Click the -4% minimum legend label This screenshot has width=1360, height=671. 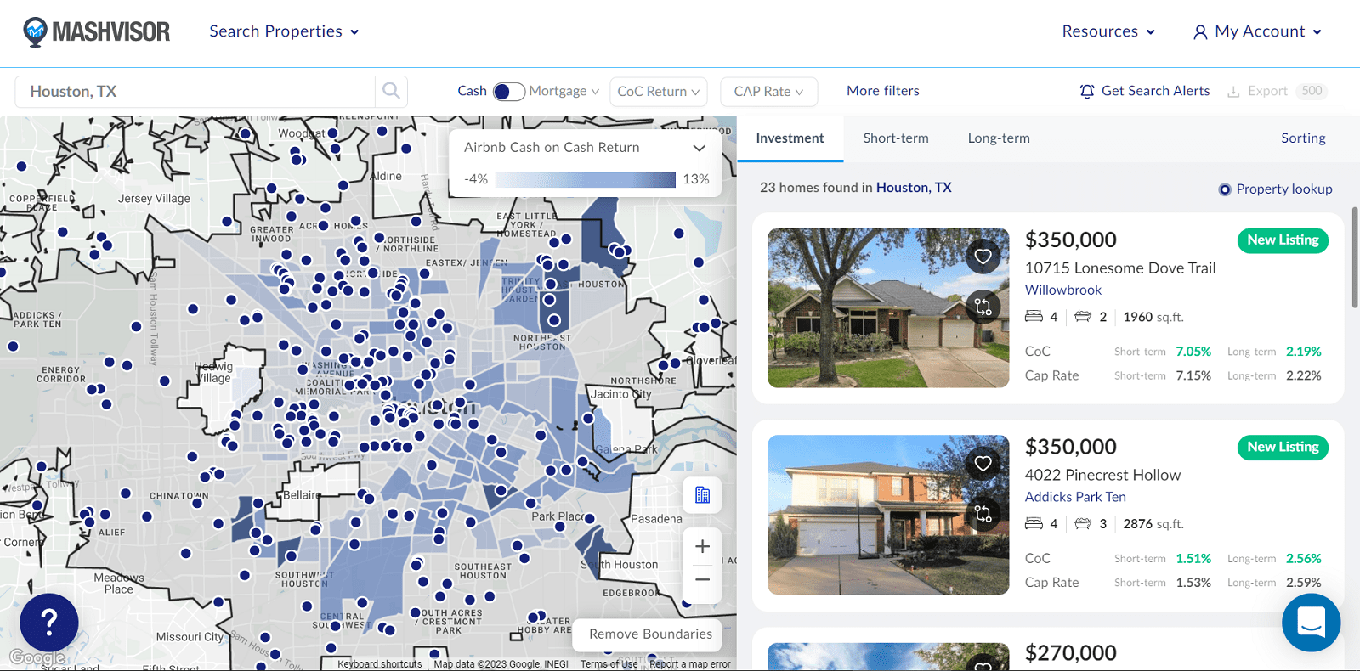pos(476,179)
